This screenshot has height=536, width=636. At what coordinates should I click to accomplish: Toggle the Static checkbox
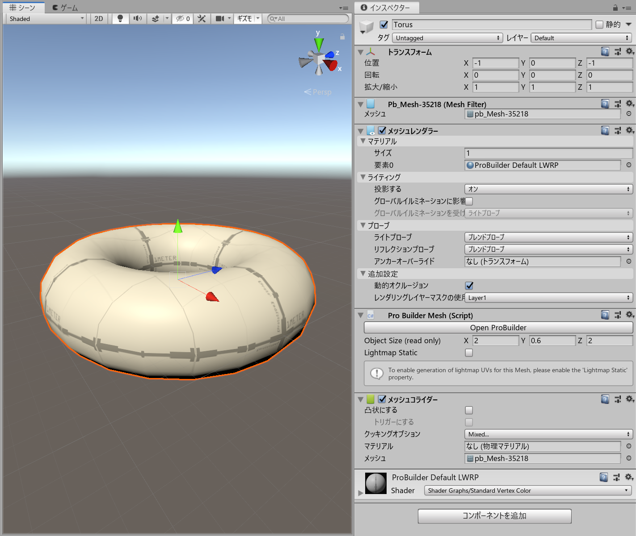(x=600, y=25)
